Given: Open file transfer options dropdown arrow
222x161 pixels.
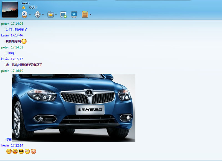Looking at the screenshot, I should click(56, 14).
